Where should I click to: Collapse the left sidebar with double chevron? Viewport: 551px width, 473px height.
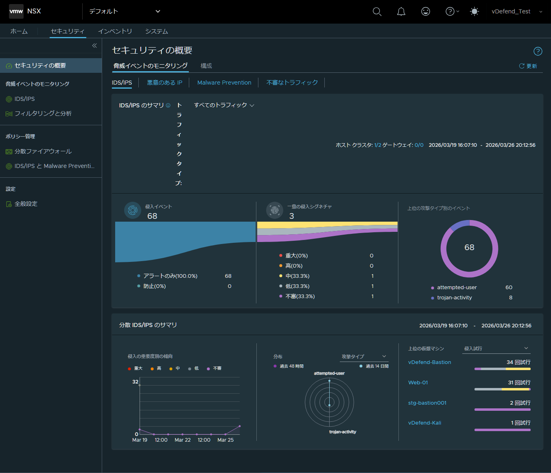coord(94,46)
